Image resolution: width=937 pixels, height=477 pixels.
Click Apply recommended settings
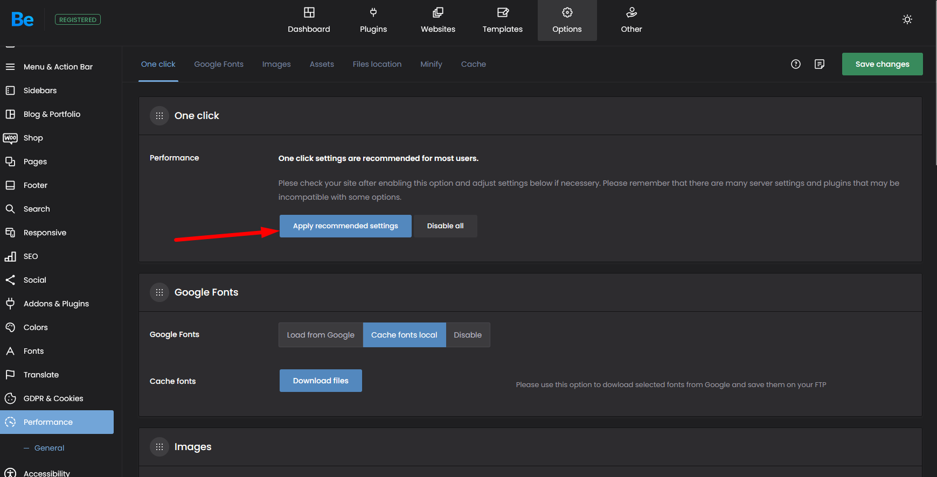click(x=345, y=226)
